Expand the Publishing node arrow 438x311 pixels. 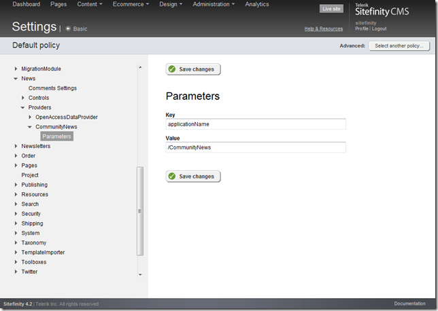pyautogui.click(x=16, y=185)
